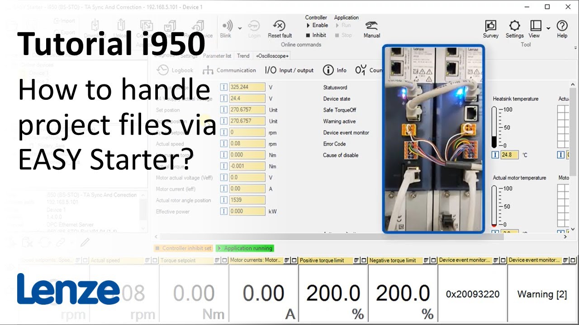Click the info button beside 0.08 rpm

[x=224, y=144]
